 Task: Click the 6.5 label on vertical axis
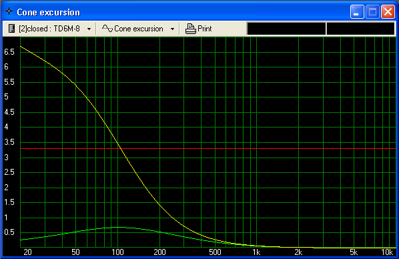pos(9,52)
